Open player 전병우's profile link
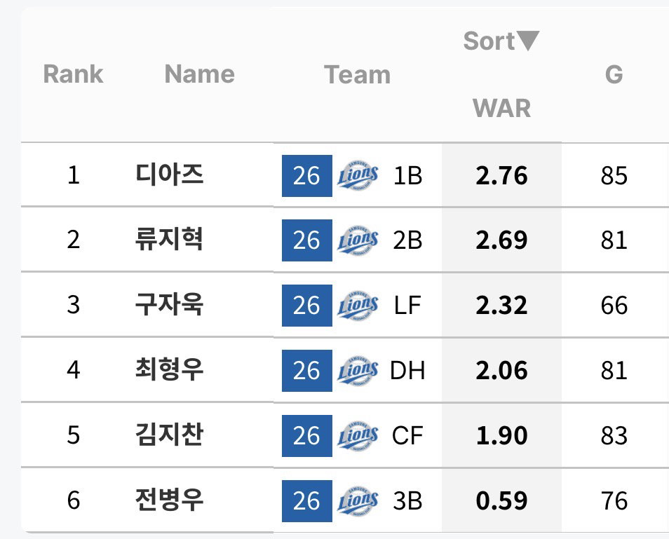 point(169,500)
